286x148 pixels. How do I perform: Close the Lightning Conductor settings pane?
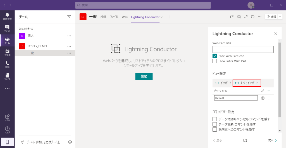click(276, 34)
